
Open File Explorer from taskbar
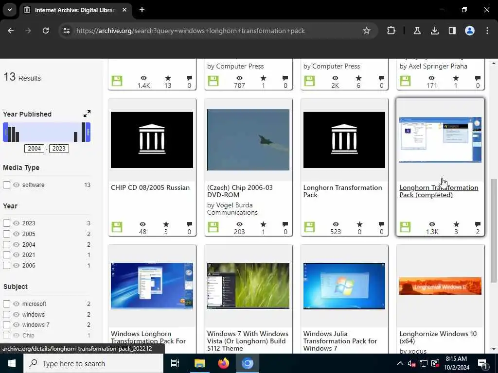pyautogui.click(x=199, y=363)
